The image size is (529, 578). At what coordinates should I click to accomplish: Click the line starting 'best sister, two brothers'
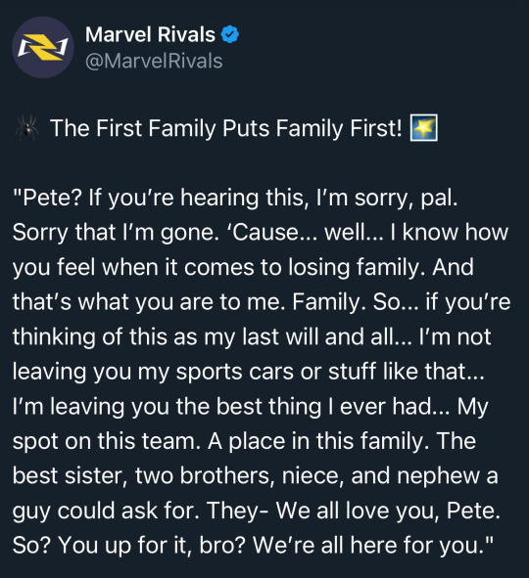pyautogui.click(x=256, y=476)
